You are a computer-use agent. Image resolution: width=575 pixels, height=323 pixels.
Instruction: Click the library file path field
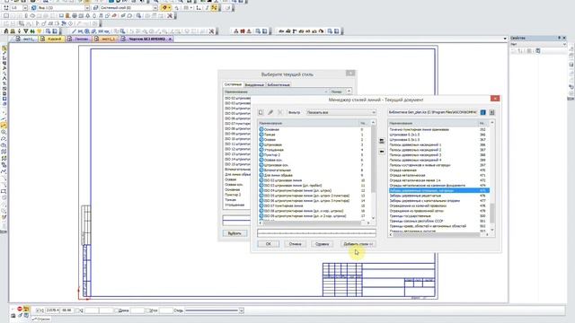tap(433, 112)
